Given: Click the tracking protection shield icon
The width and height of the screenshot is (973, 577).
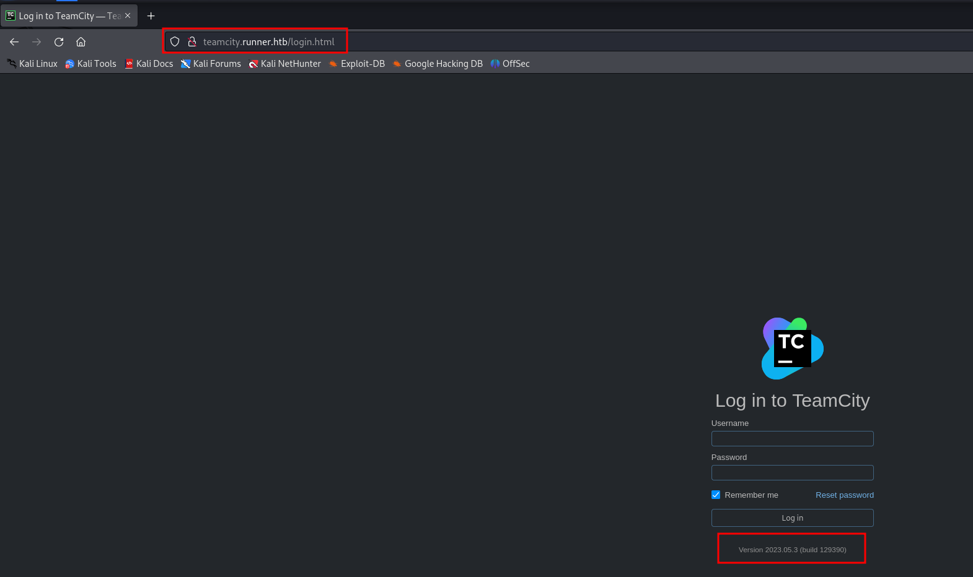Looking at the screenshot, I should [175, 42].
